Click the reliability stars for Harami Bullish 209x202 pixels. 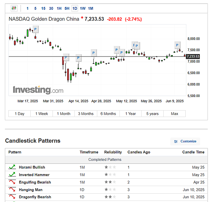(110, 167)
